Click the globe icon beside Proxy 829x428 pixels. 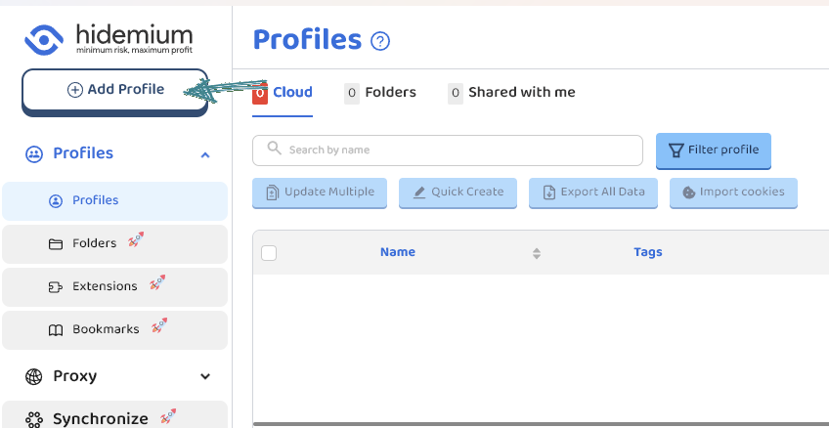click(34, 376)
